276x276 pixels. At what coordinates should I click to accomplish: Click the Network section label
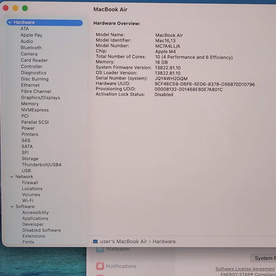(24, 176)
